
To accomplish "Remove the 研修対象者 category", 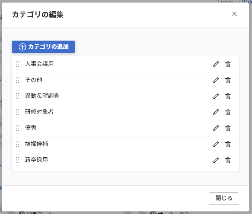I will click(x=227, y=112).
